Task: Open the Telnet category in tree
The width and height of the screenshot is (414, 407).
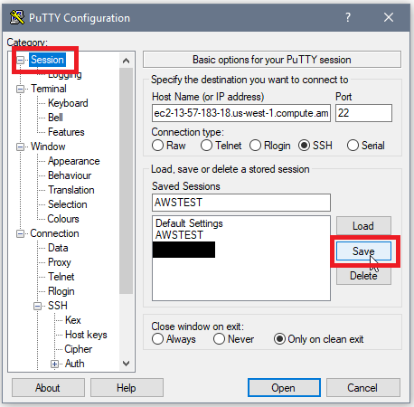Action: [x=61, y=277]
